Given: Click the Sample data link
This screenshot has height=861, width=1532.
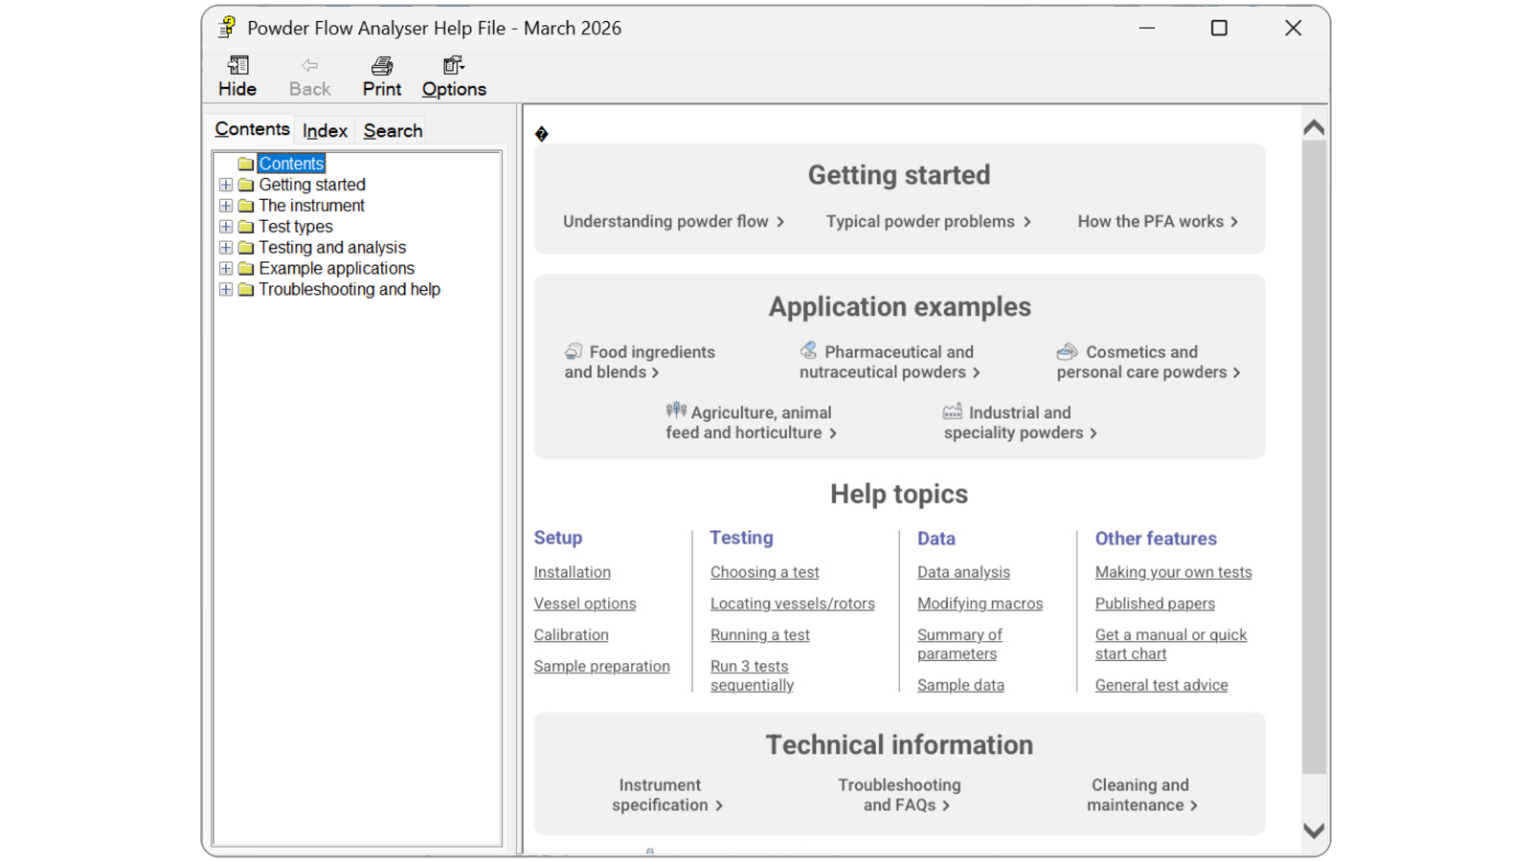Looking at the screenshot, I should point(960,685).
